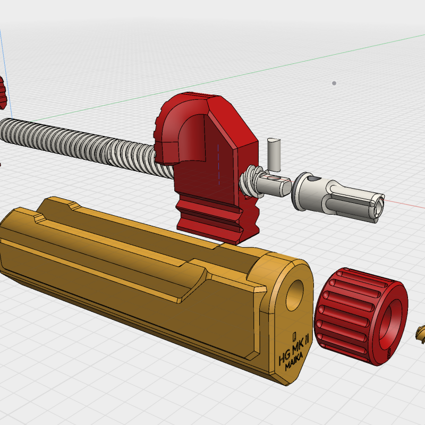The width and height of the screenshot is (425, 425).
Task: Select the cross-drilled gray shaft section
Action: pyautogui.click(x=275, y=184)
